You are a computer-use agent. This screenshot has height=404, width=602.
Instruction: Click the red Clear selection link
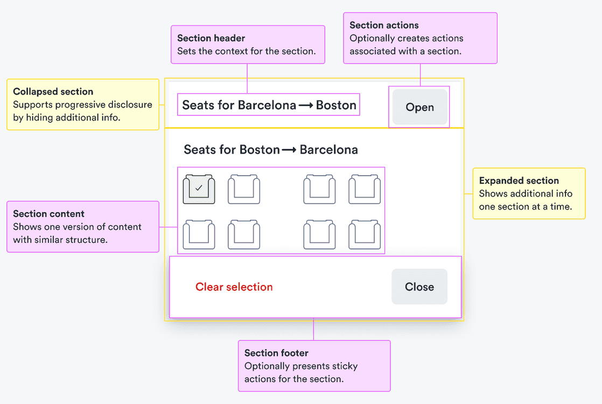[234, 287]
